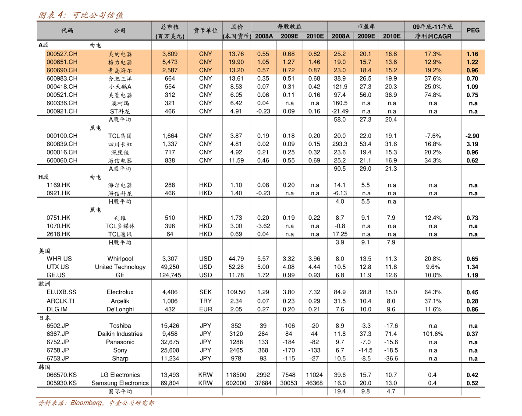Select the PEG value 0.96
Viewport: 522px width, 416px height.
[472, 70]
